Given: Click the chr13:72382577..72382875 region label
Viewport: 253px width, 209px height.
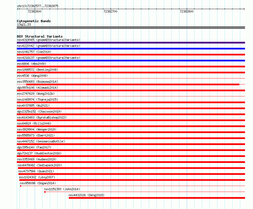Looking at the screenshot, I should coord(38,6).
